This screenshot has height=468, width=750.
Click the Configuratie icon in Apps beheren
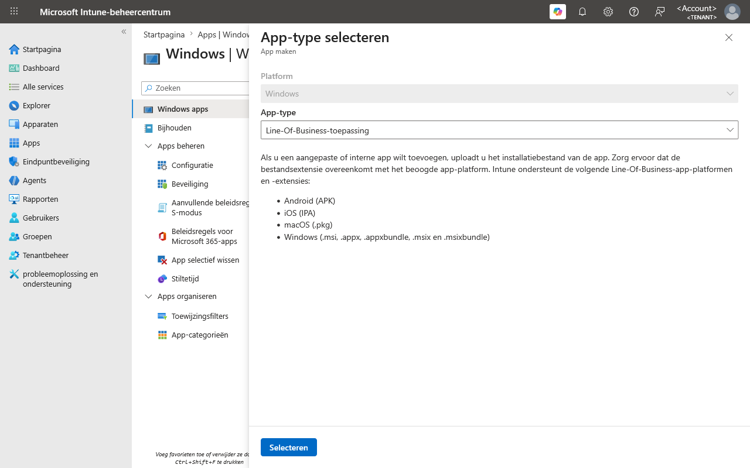tap(162, 166)
